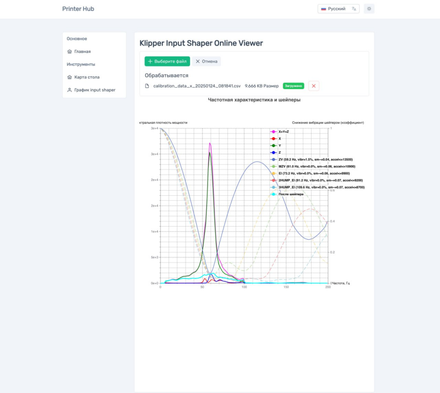Click the Основное sidebar section heading

[x=77, y=39]
